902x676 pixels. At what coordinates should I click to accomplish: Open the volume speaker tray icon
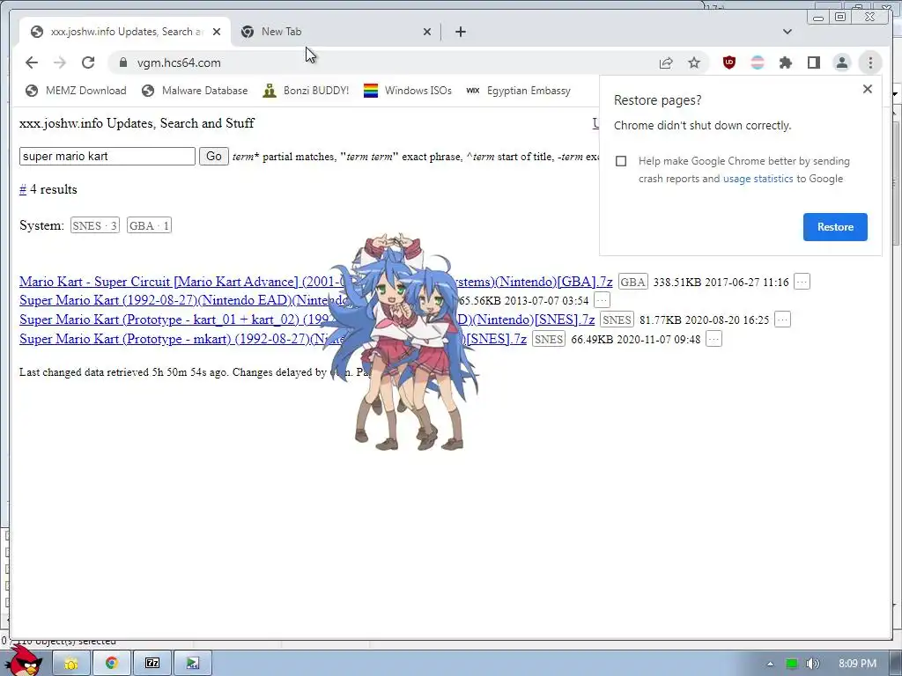pyautogui.click(x=812, y=664)
